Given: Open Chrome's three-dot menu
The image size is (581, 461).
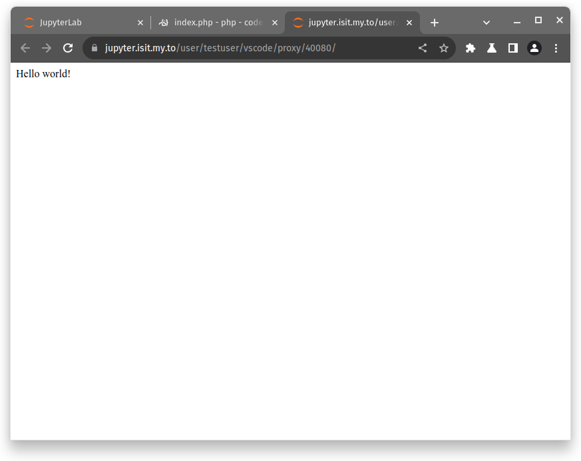Looking at the screenshot, I should [x=556, y=48].
